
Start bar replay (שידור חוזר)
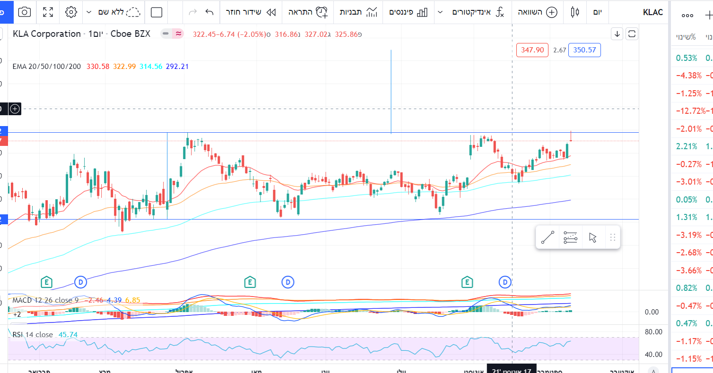[251, 12]
